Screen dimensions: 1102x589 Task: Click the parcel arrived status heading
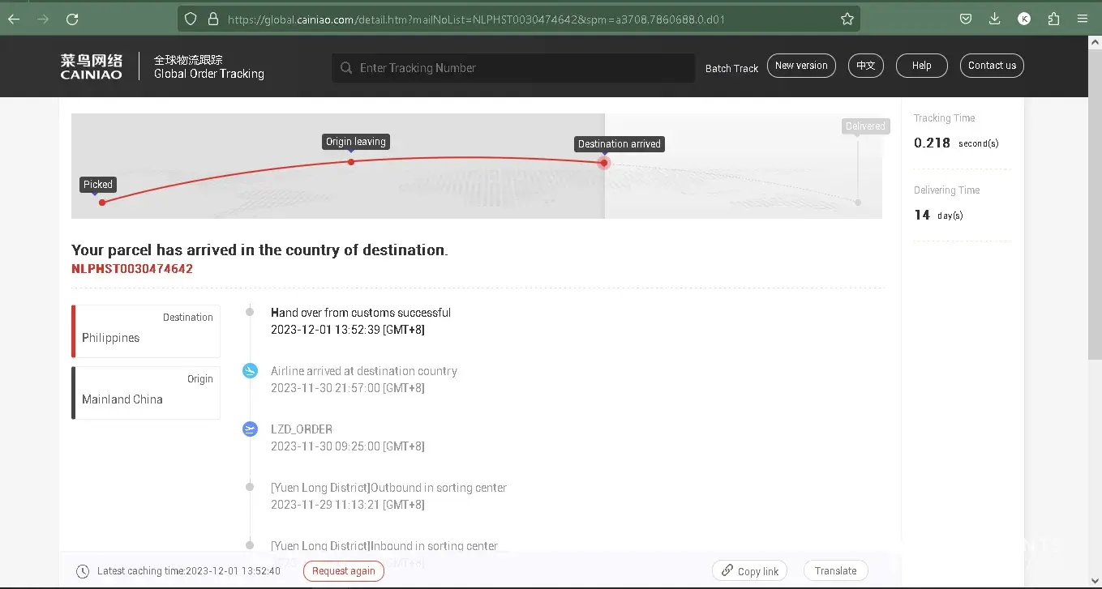(x=259, y=250)
